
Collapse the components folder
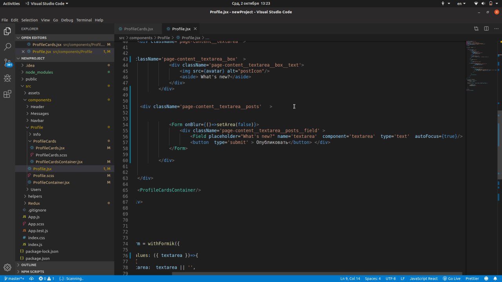point(39,100)
